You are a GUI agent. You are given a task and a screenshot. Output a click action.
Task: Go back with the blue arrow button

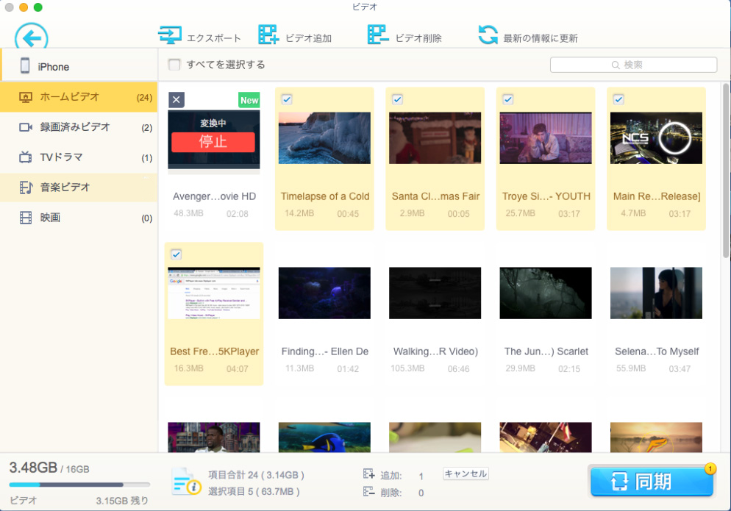point(31,37)
